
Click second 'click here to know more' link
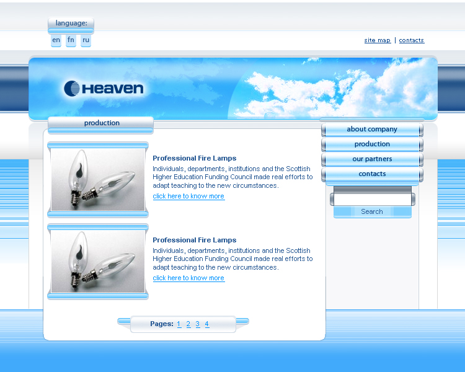[188, 278]
